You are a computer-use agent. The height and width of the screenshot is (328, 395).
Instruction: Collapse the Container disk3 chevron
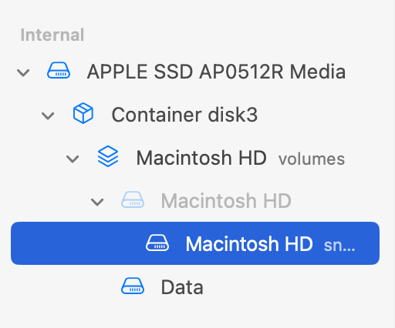tap(48, 115)
